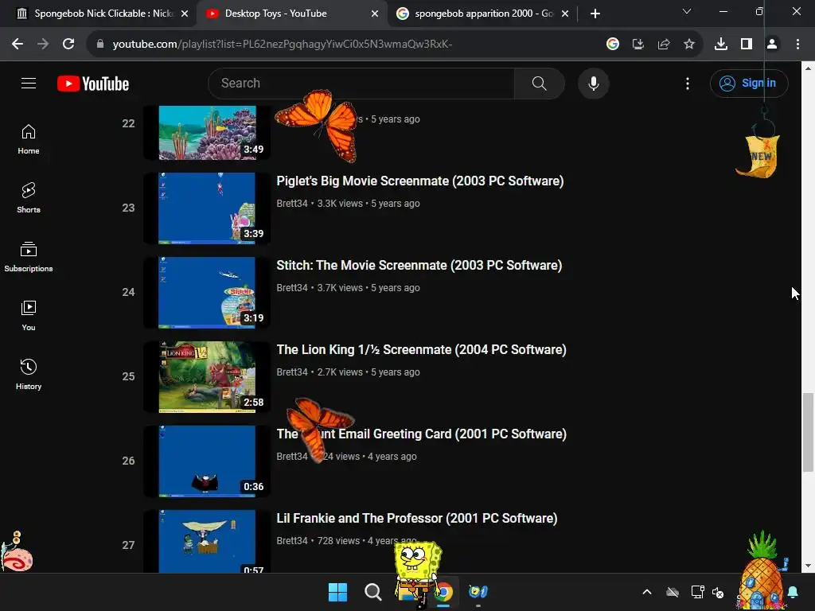The image size is (815, 611).
Task: Open Brett34 channel under Lion King video
Action: (292, 372)
